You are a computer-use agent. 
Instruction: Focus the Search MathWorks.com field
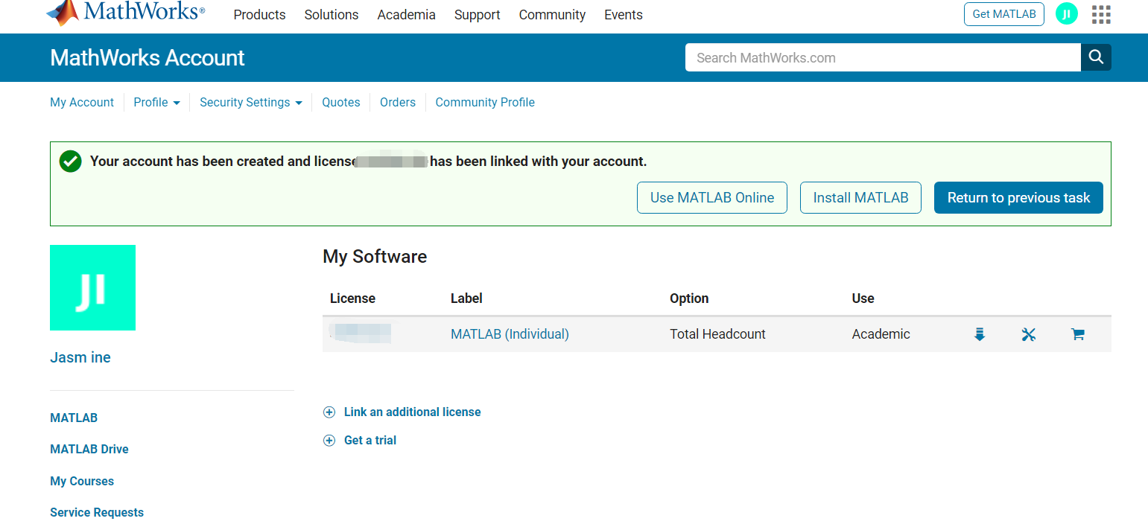(x=883, y=57)
